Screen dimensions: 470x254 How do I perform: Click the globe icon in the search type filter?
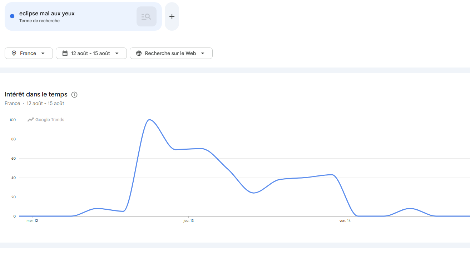[x=139, y=53]
